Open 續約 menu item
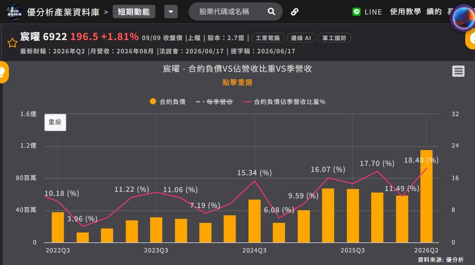 coord(434,12)
